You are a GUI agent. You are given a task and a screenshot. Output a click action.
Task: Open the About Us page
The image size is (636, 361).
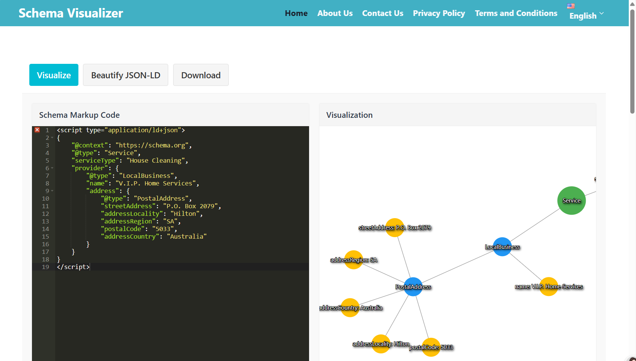point(335,13)
